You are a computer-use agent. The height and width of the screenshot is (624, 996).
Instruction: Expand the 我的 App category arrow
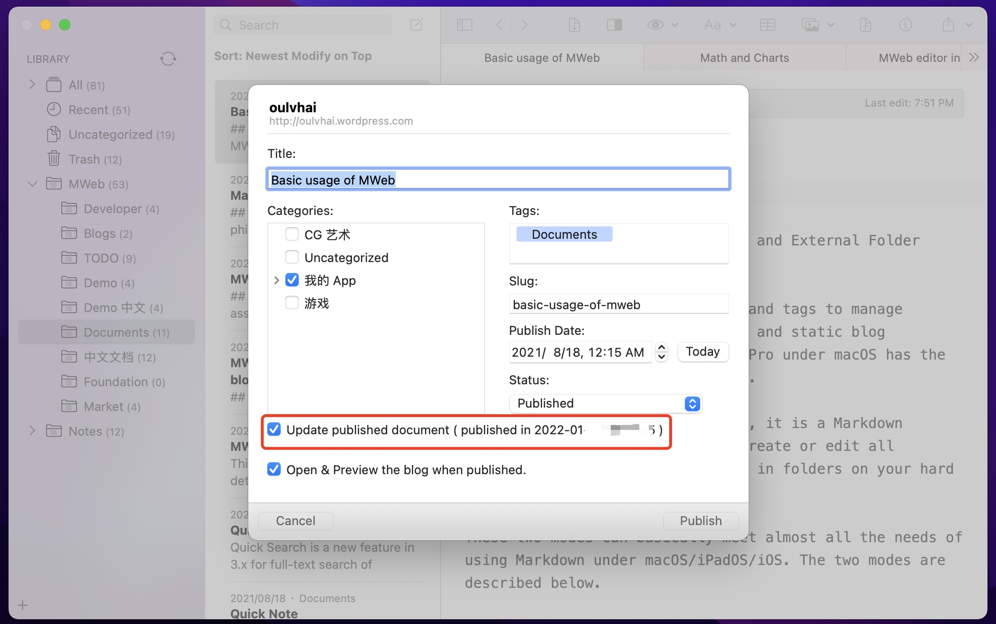click(276, 280)
